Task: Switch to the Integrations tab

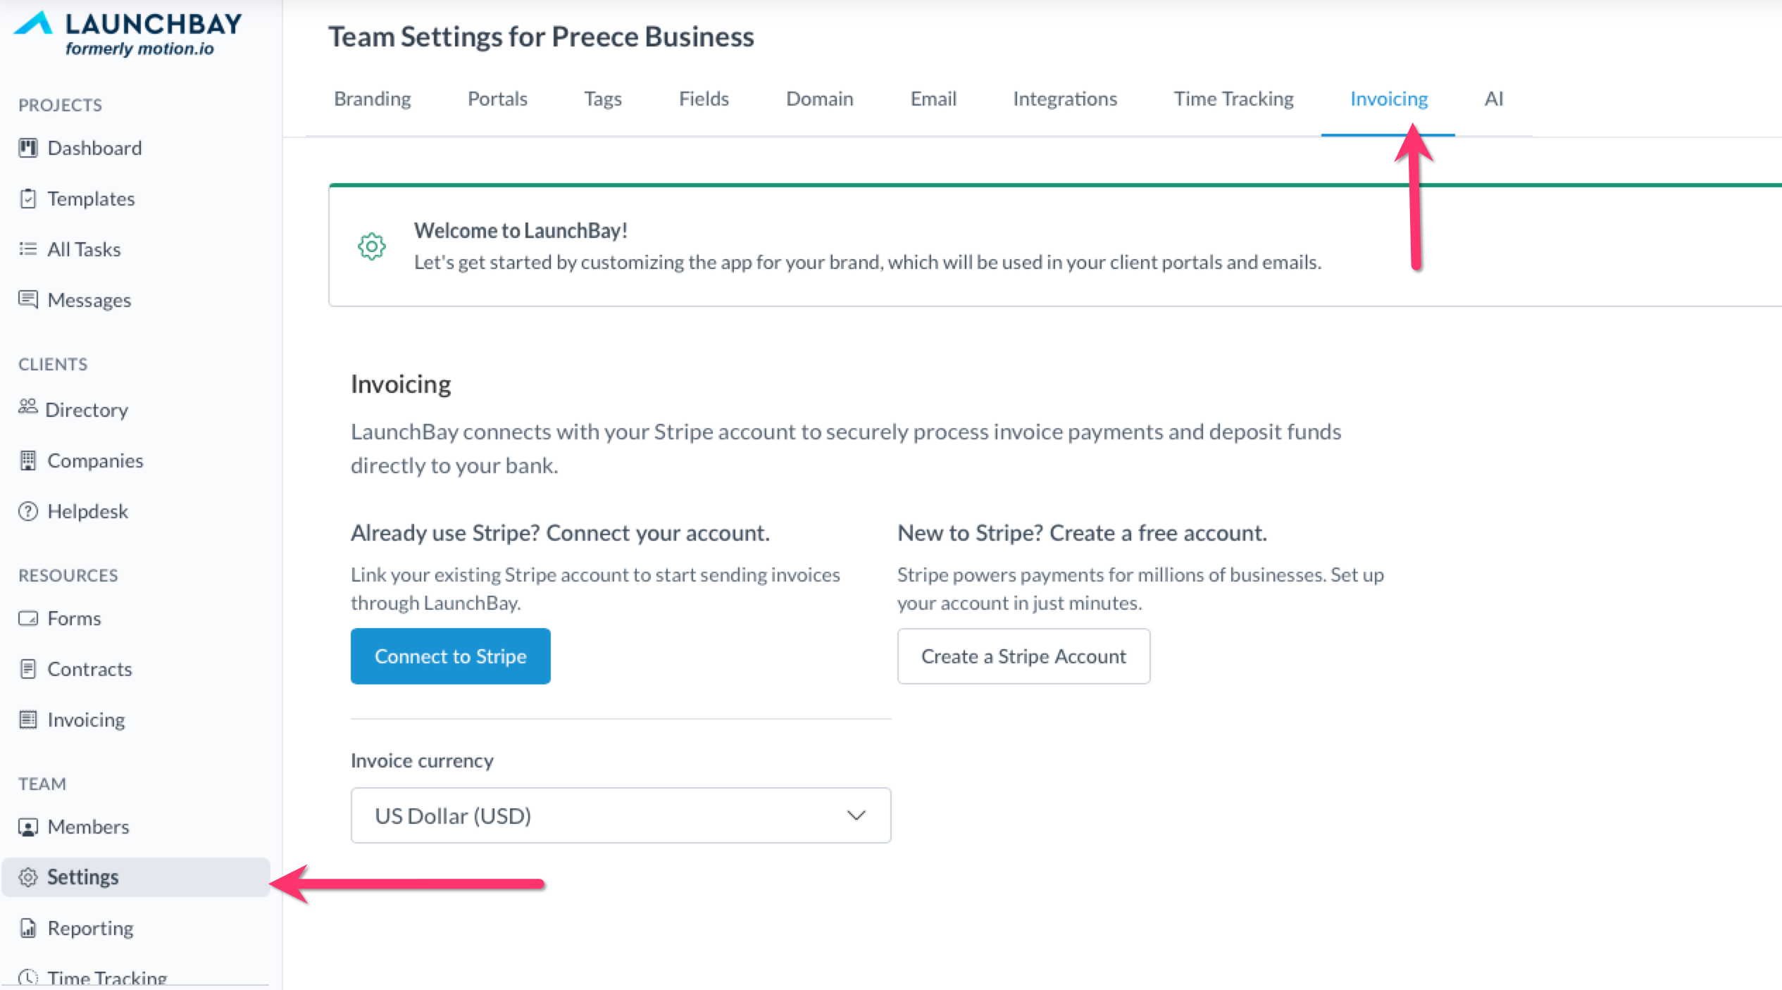Action: pos(1064,99)
